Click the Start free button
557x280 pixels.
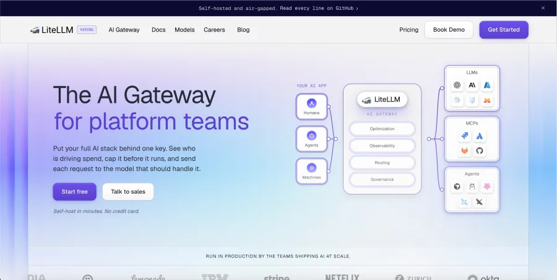tap(75, 192)
